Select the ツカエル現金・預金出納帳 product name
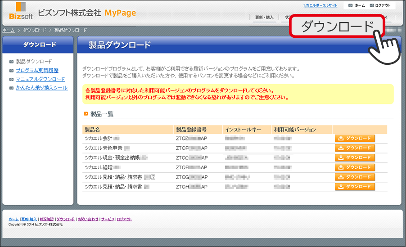406x247 pixels. [x=116, y=157]
